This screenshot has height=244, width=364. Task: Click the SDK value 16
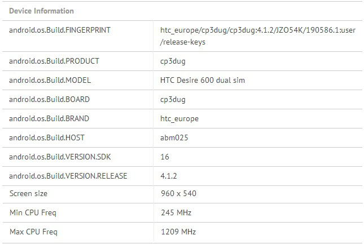coord(165,157)
